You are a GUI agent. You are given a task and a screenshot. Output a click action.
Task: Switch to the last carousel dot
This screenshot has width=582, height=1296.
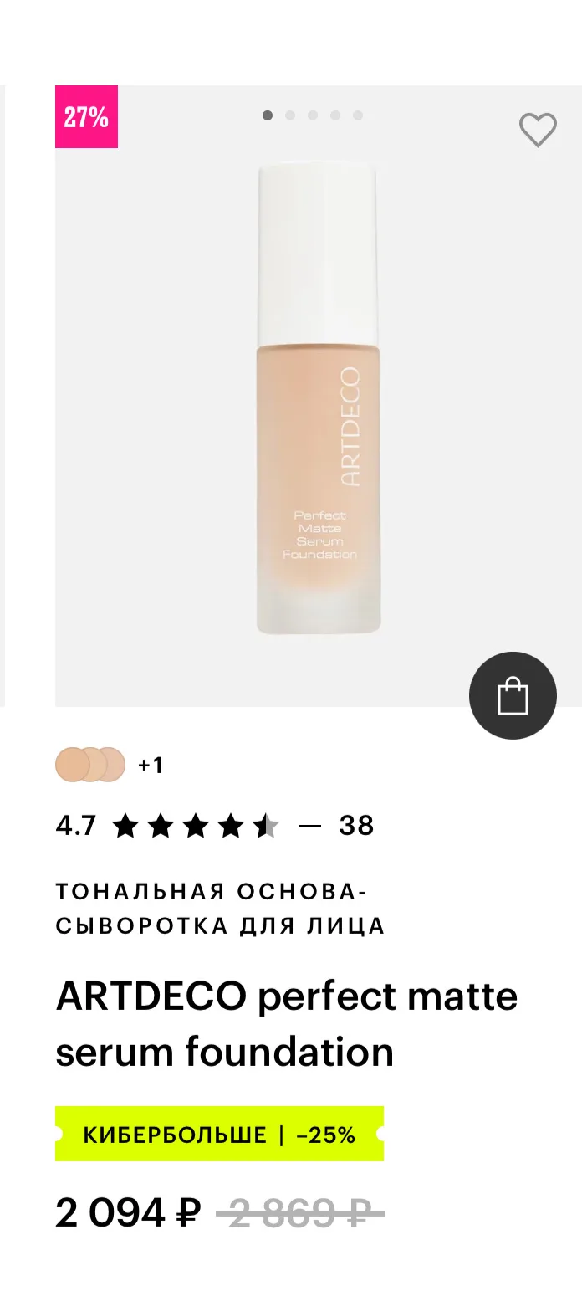click(358, 115)
